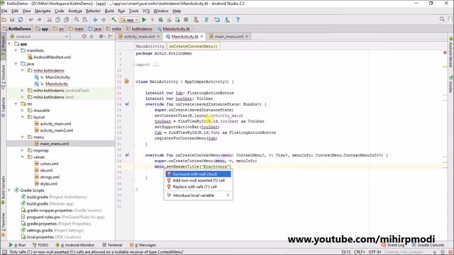This screenshot has width=454, height=255.
Task: Choose Surround with null check
Action: [x=199, y=174]
